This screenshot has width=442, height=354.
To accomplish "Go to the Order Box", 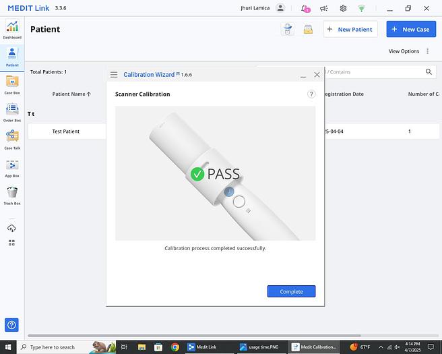I will 12,112.
